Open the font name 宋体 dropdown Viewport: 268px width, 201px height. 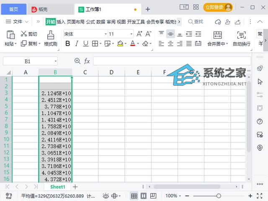pos(106,34)
